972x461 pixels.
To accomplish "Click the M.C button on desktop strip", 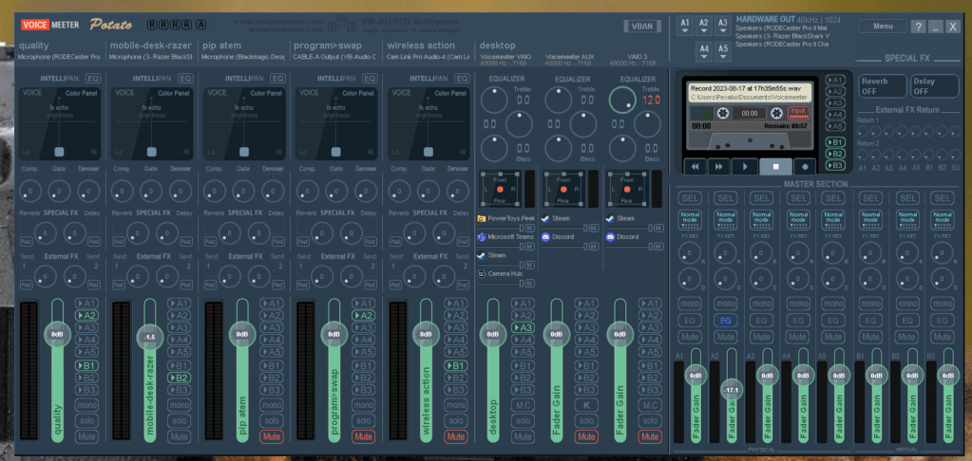I will coord(523,405).
